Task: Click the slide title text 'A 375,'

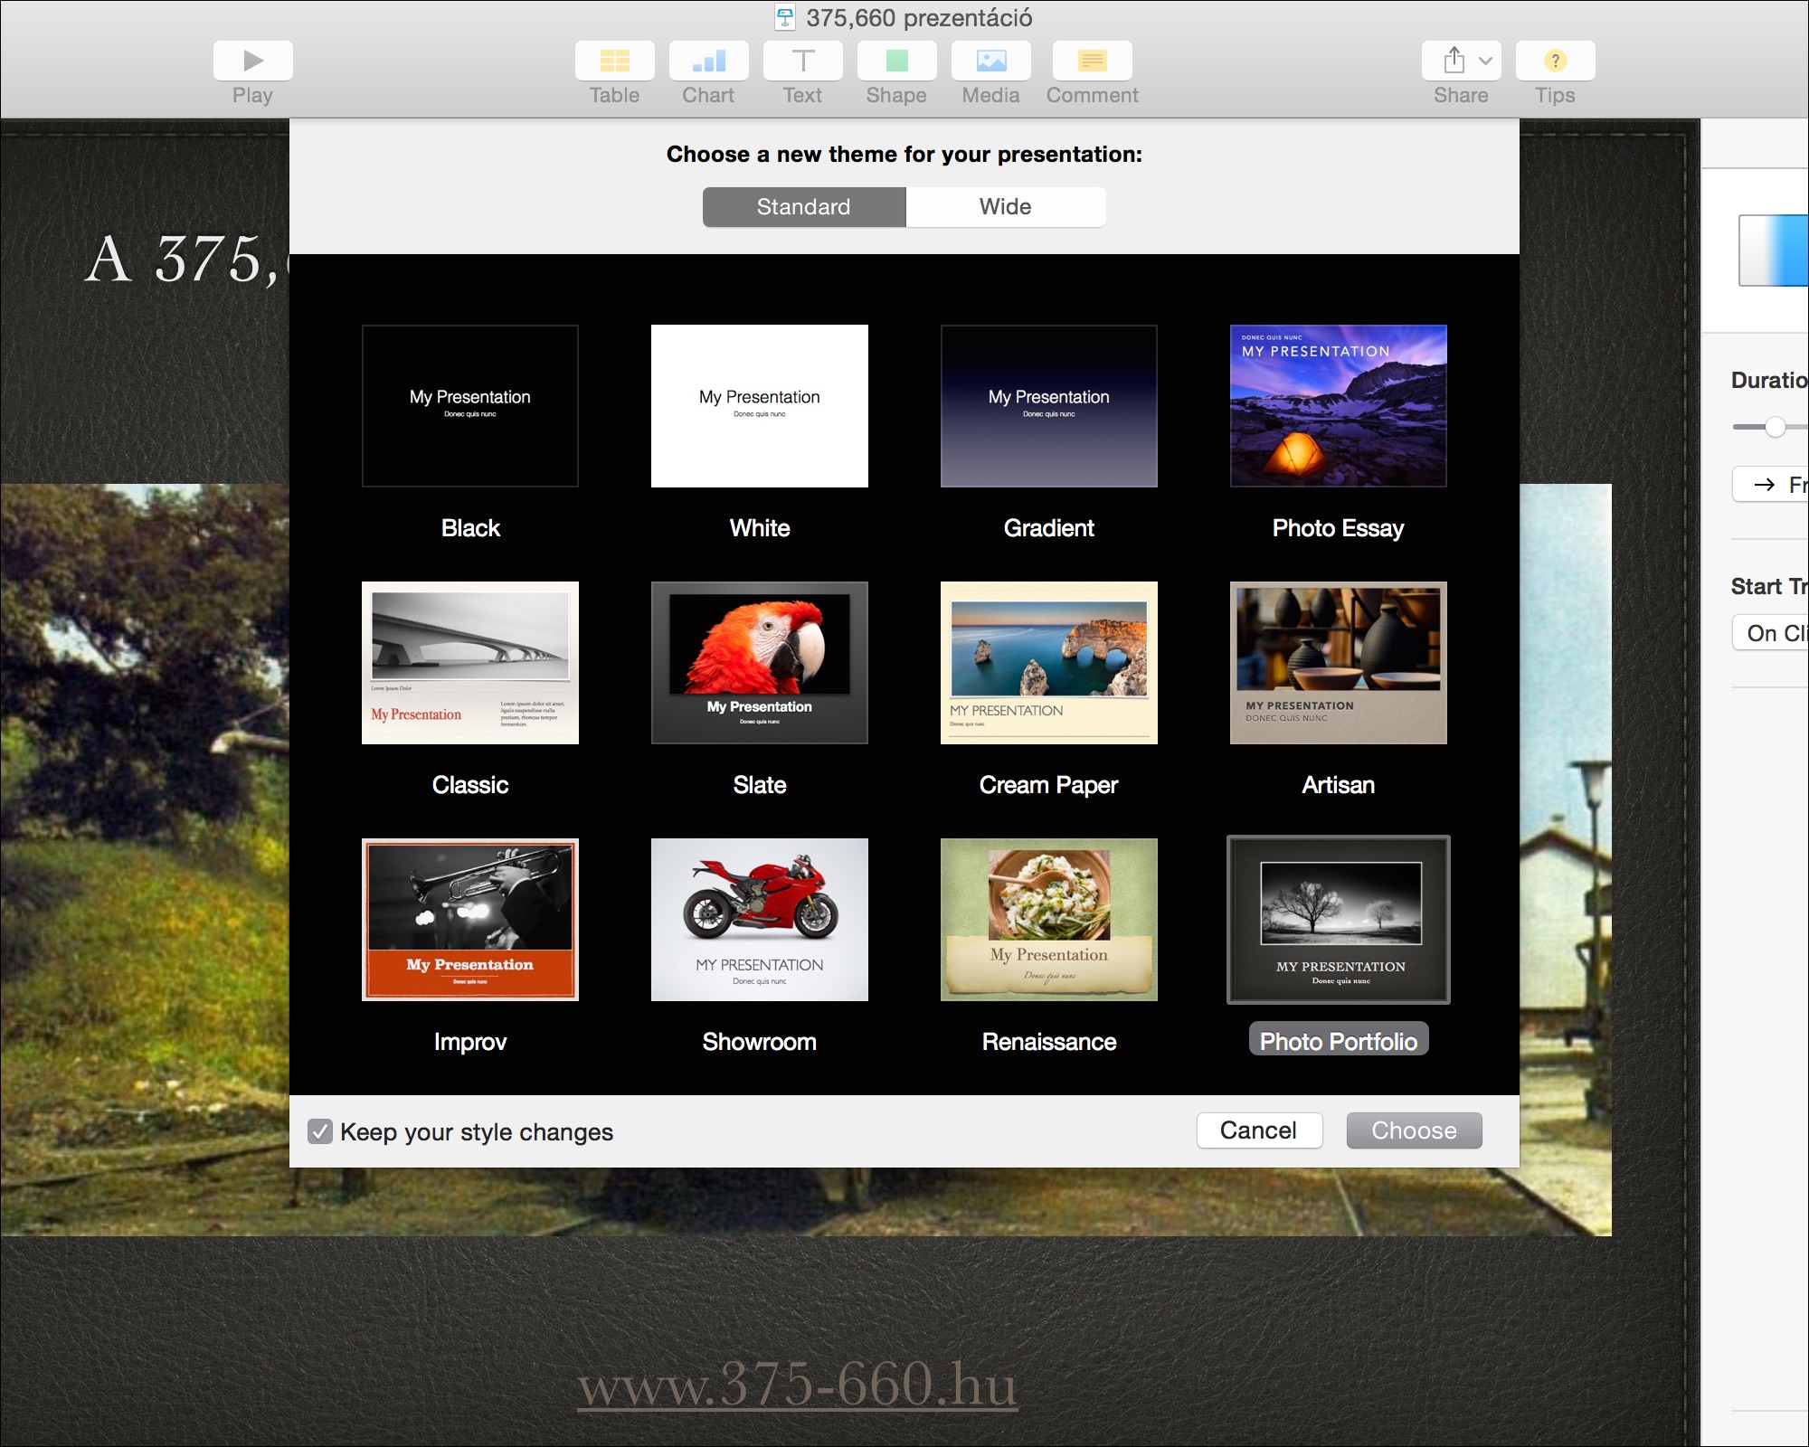Action: pos(185,260)
